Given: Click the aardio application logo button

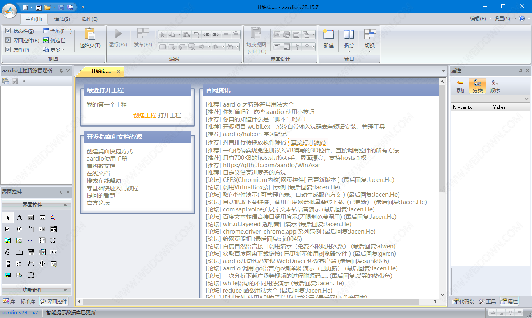Looking at the screenshot, I should pyautogui.click(x=9, y=10).
